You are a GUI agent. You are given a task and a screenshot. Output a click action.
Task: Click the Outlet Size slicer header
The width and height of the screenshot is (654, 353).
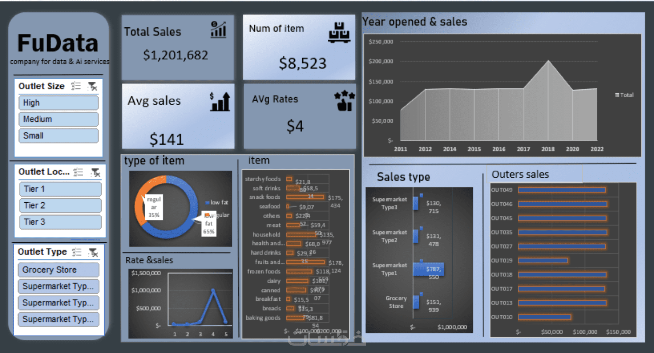point(41,86)
